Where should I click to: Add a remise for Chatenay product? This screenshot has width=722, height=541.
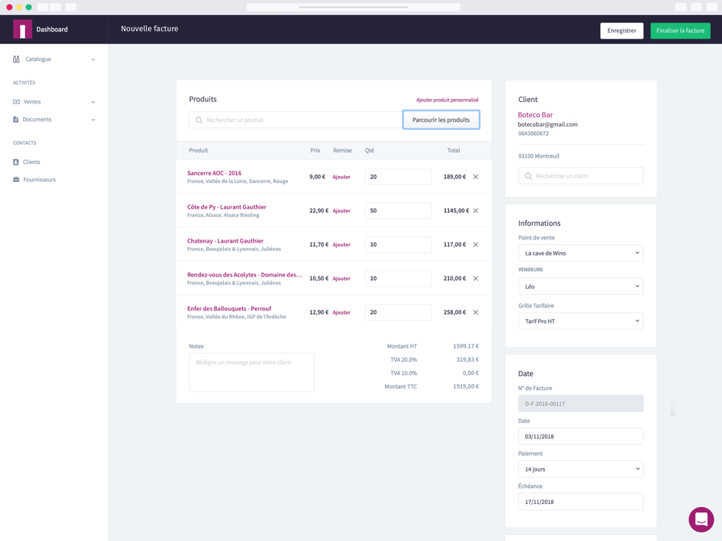pyautogui.click(x=342, y=245)
